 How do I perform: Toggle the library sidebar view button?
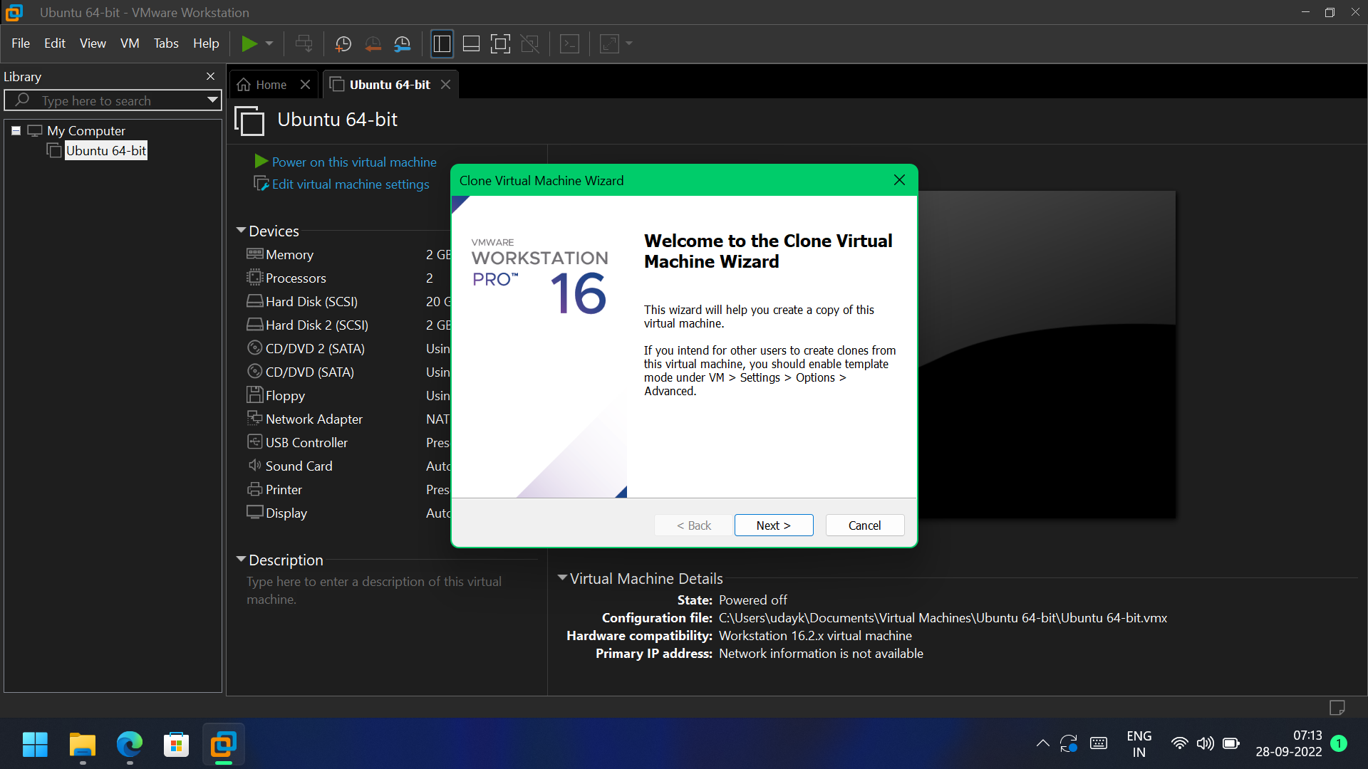(x=442, y=44)
